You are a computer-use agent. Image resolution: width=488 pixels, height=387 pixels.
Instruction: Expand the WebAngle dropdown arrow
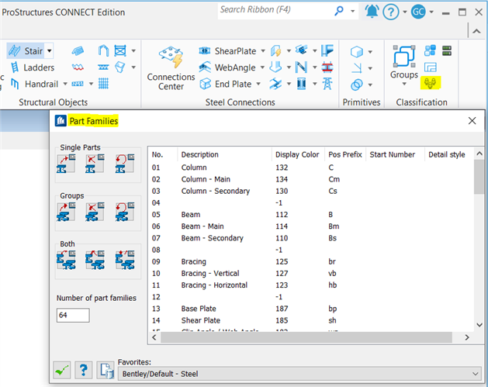click(262, 67)
